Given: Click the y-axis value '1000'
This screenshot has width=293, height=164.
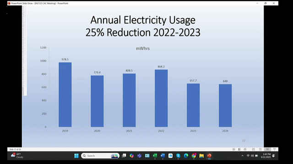Looking at the screenshot, I should click(x=43, y=61).
